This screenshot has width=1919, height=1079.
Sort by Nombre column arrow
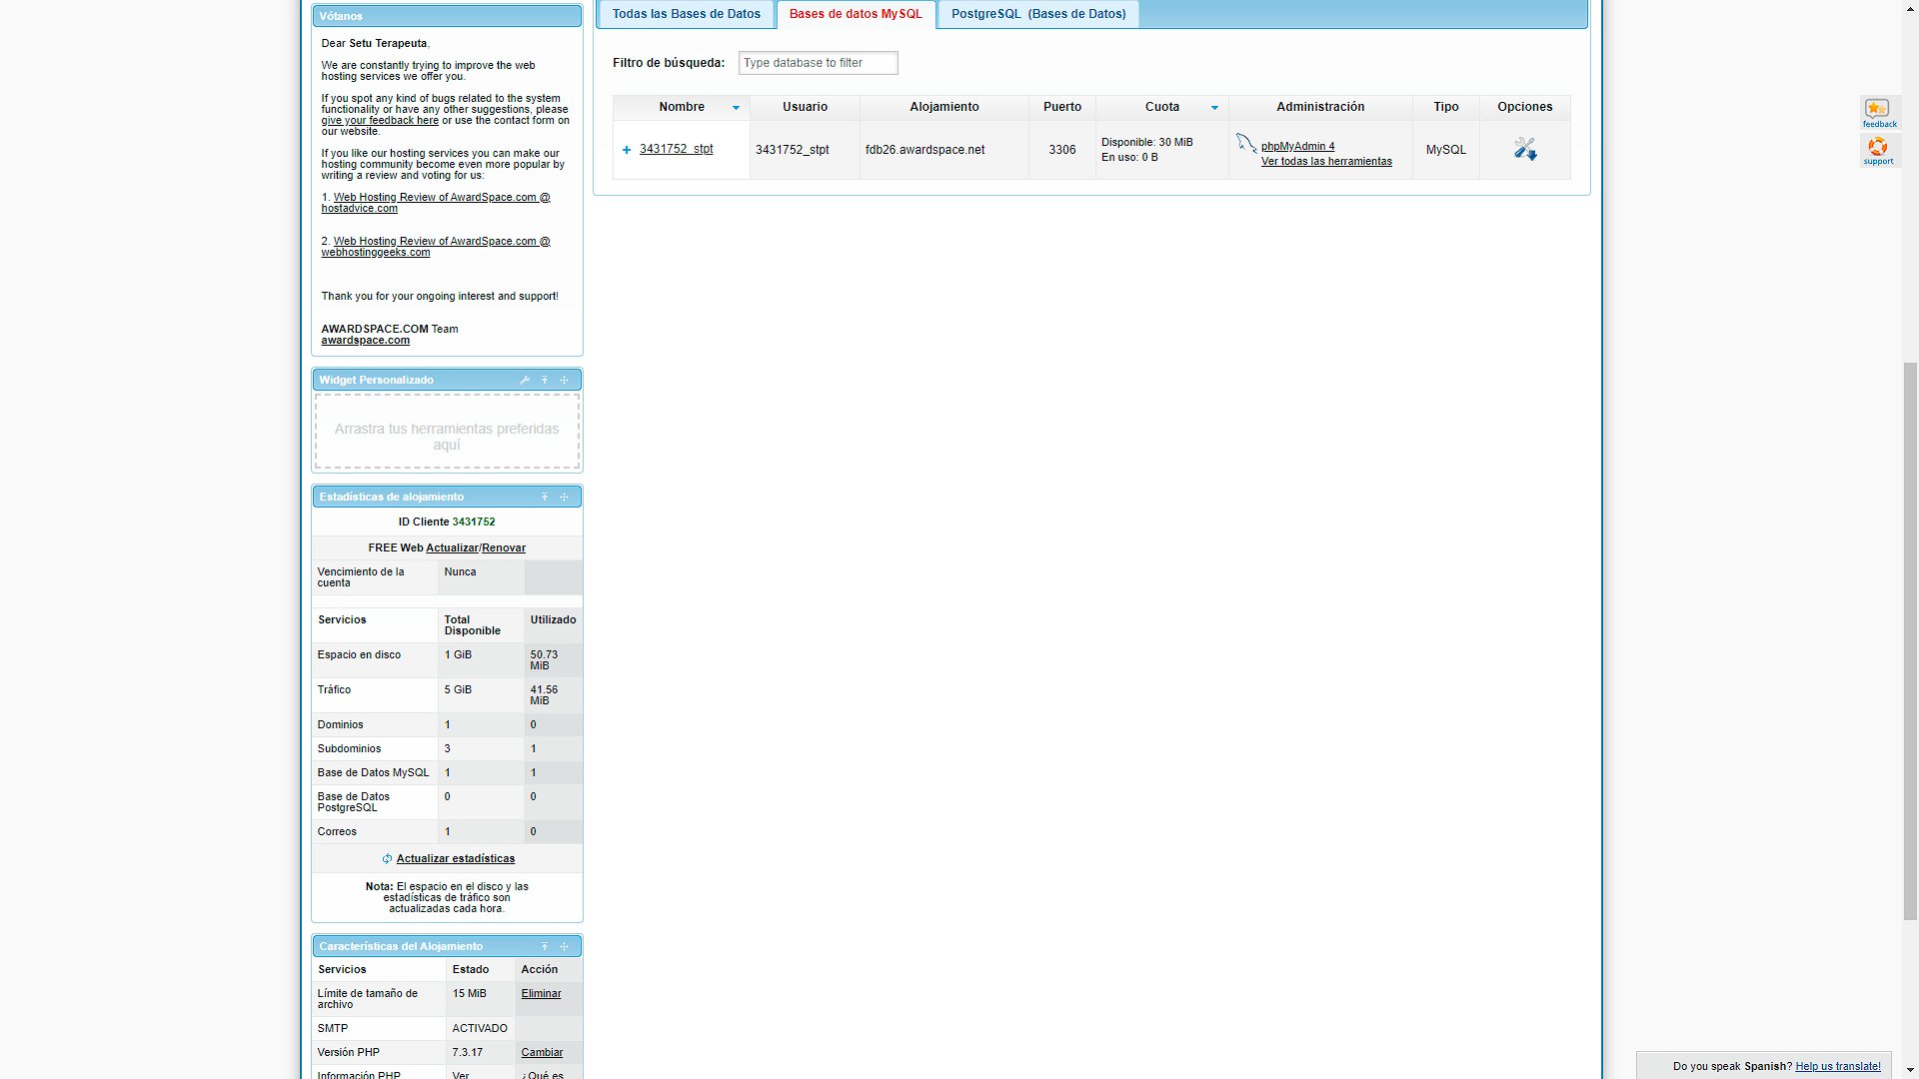[736, 107]
